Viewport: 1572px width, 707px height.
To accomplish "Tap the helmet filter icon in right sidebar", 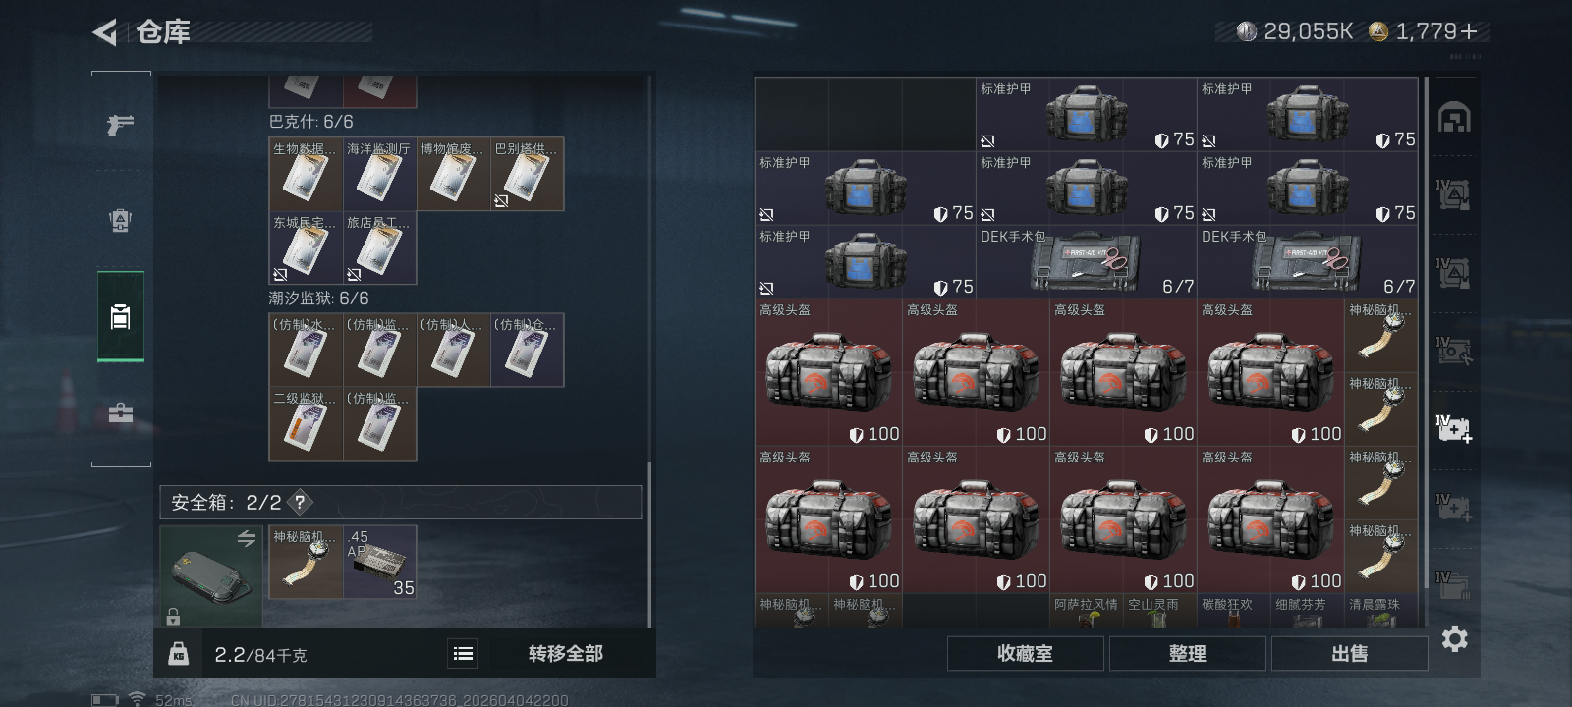I will point(1454,118).
